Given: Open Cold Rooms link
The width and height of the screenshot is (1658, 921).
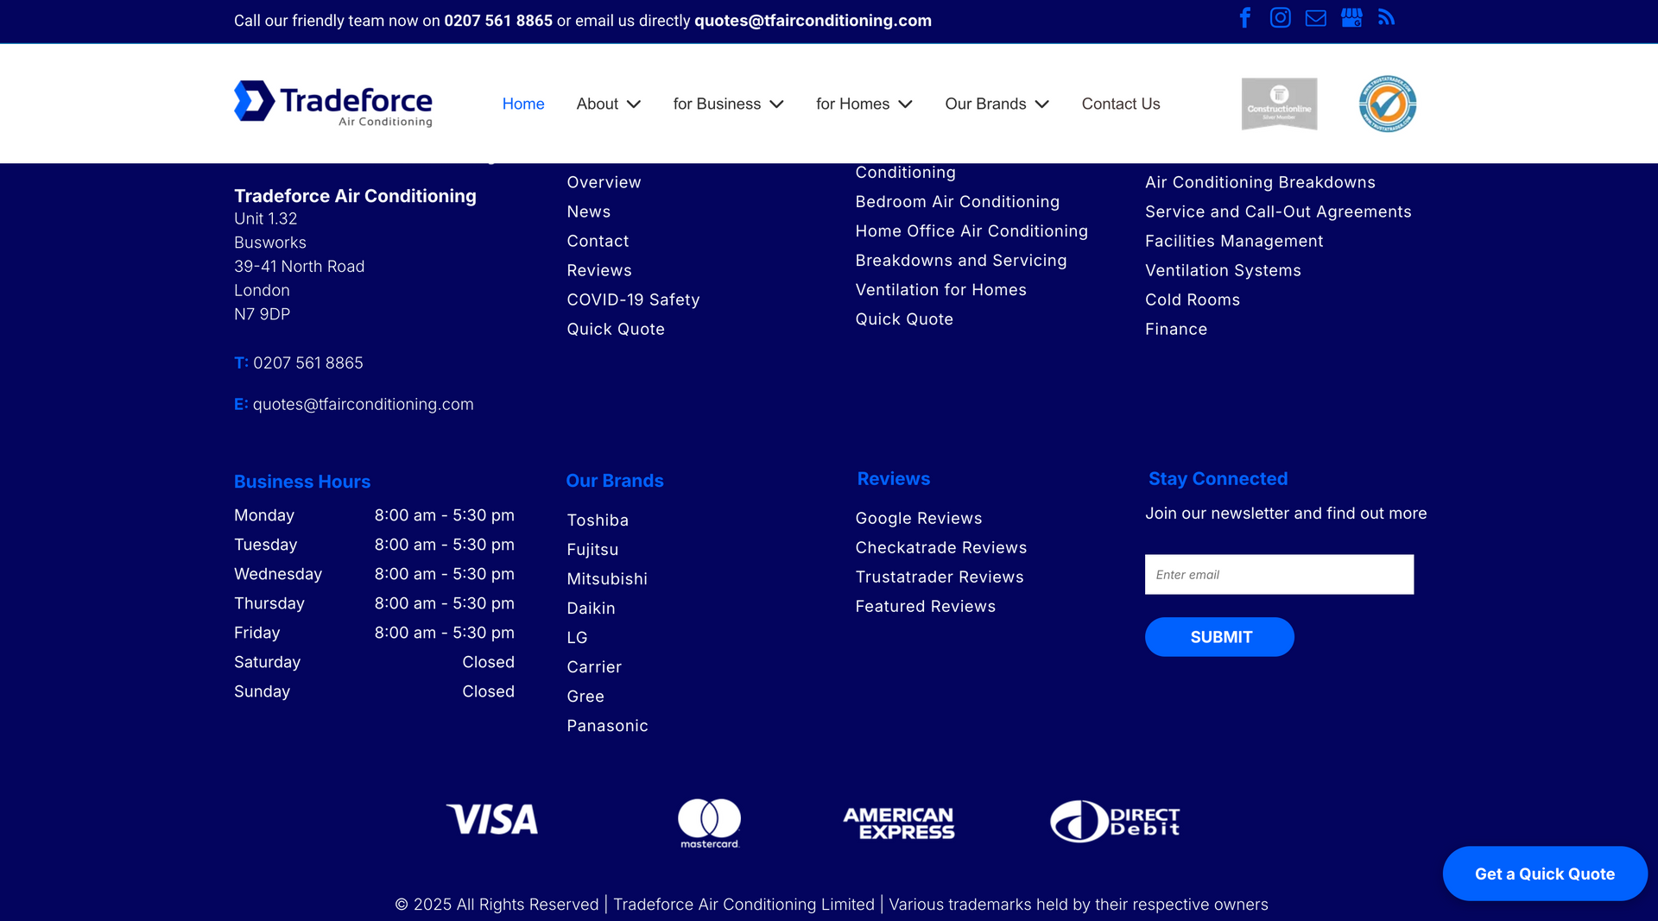Looking at the screenshot, I should (x=1193, y=300).
